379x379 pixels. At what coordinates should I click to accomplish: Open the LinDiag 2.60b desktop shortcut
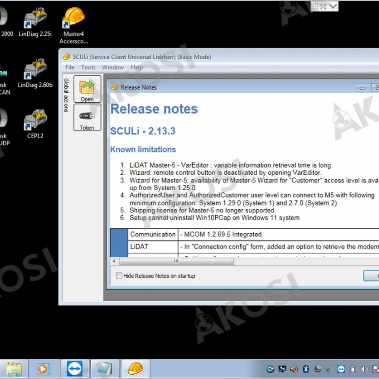pos(35,73)
